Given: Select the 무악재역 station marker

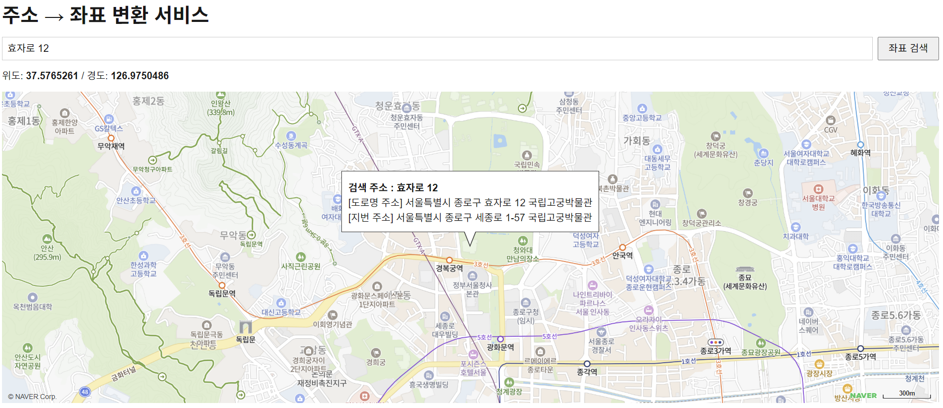Looking at the screenshot, I should tap(111, 138).
